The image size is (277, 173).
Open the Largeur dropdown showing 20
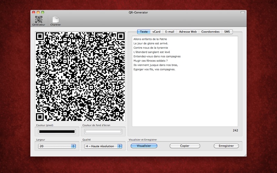(57, 146)
